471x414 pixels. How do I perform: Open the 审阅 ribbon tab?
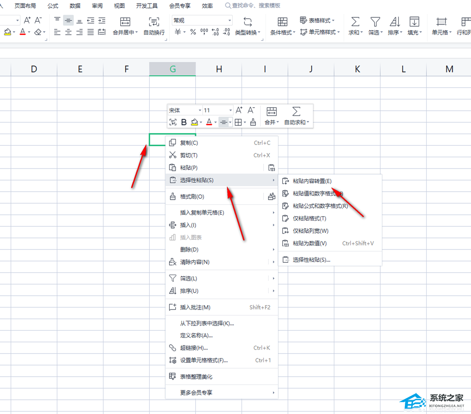(x=97, y=6)
